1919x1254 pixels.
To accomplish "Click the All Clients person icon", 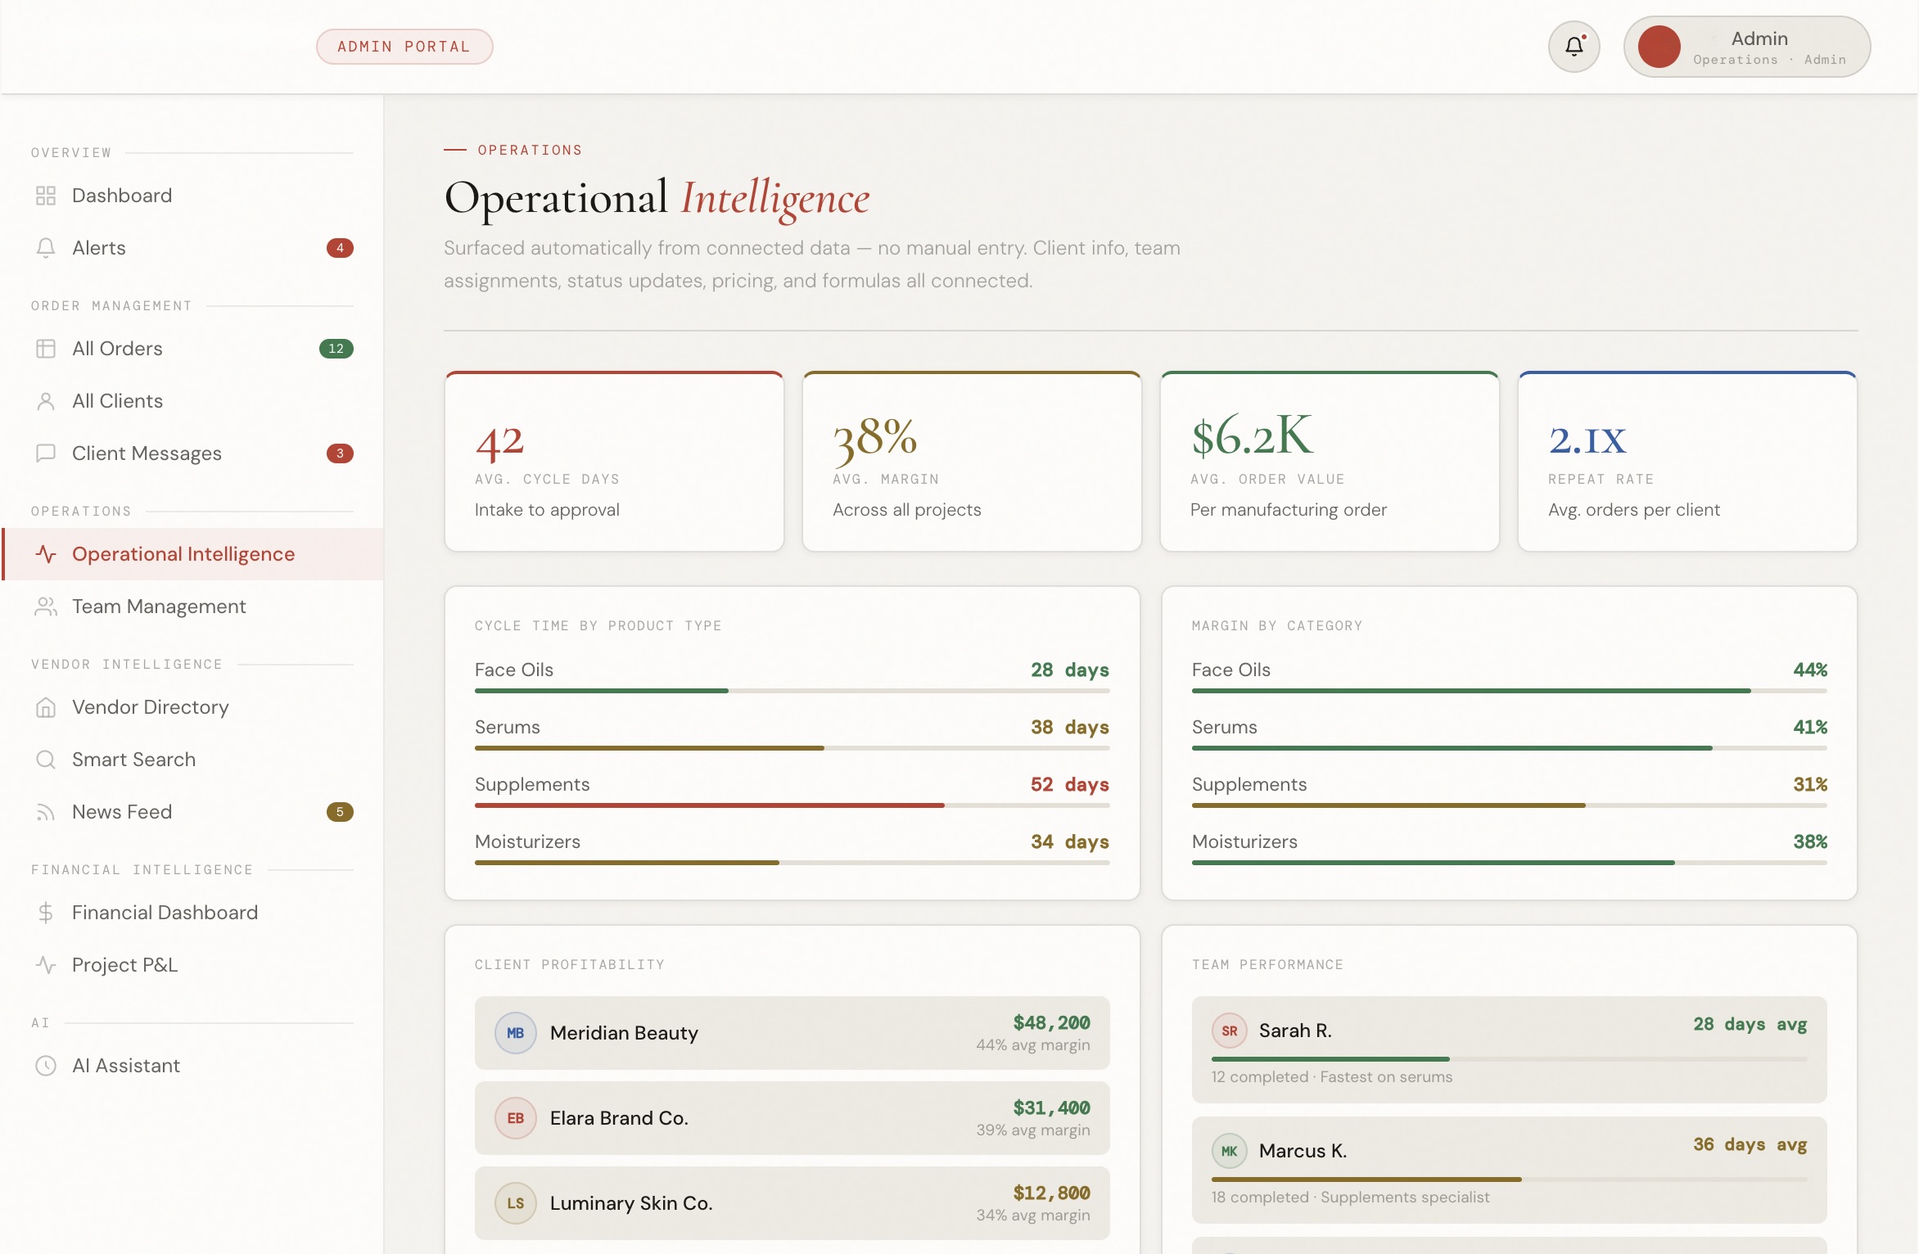I will click(46, 401).
